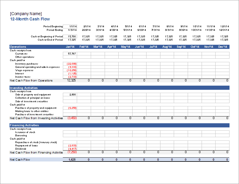Click the 12-Month Cash Flow title
This screenshot has width=239, height=184.
click(30, 19)
